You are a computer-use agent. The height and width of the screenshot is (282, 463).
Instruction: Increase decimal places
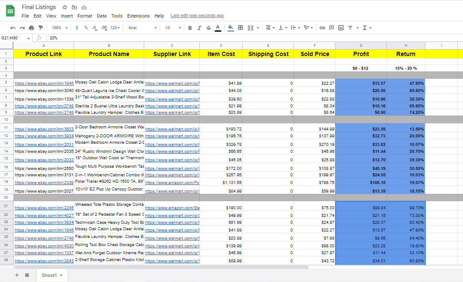(x=104, y=28)
